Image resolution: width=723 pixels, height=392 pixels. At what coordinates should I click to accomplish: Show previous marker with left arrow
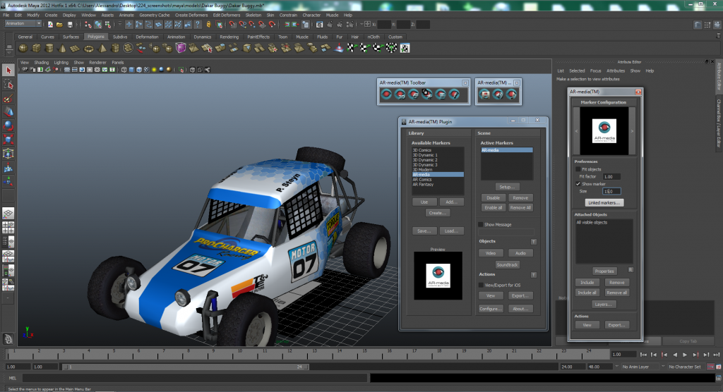[x=576, y=131]
